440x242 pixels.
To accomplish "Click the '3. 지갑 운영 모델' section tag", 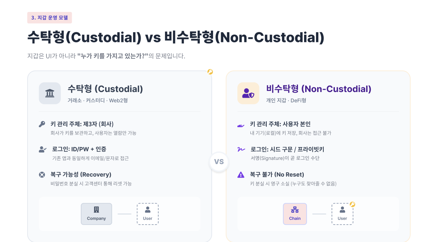I will tap(50, 18).
